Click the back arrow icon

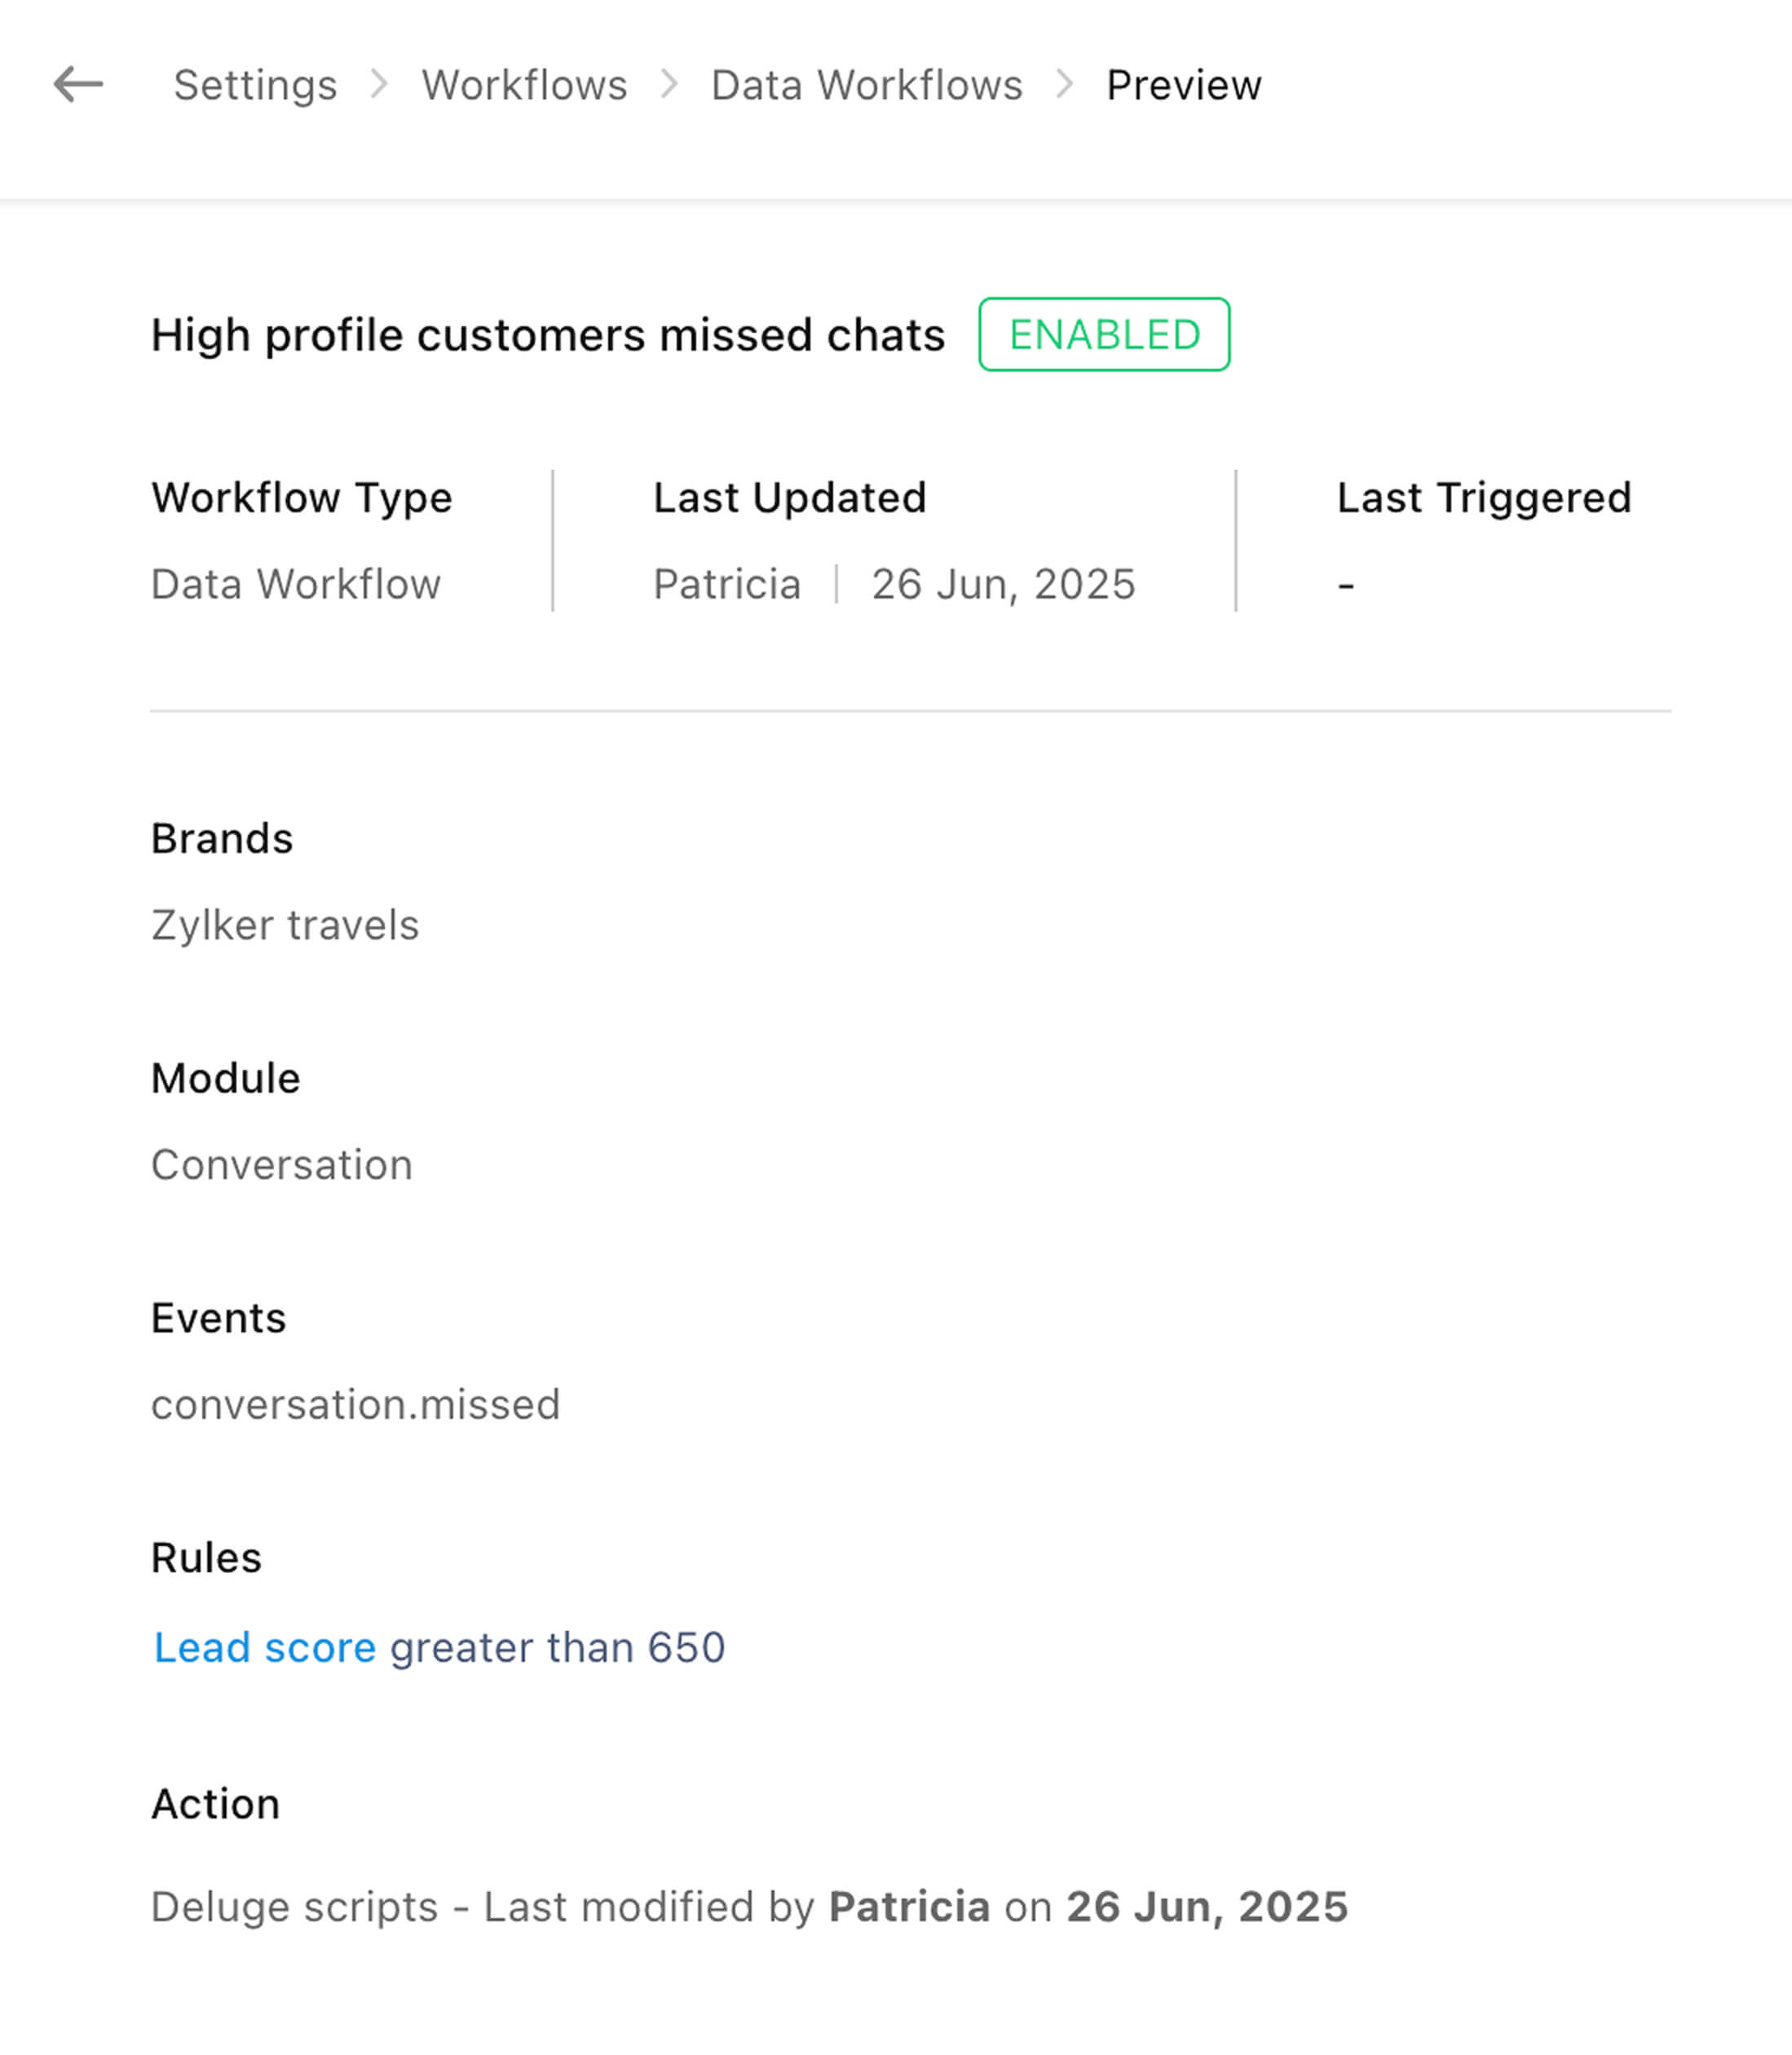tap(78, 85)
